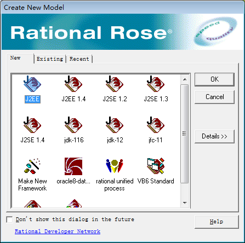Click the jdk-116 label
245x243 pixels.
pyautogui.click(x=74, y=140)
